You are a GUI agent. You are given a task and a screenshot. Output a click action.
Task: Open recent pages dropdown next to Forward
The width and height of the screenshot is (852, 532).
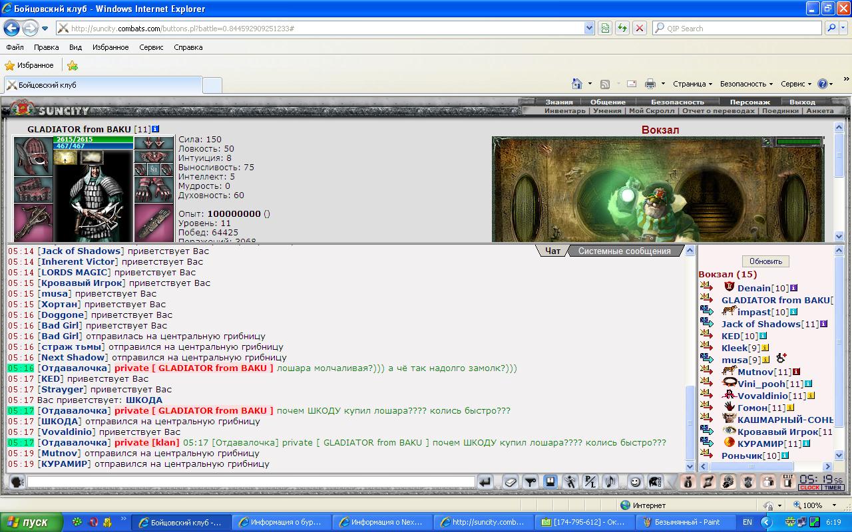pos(45,29)
